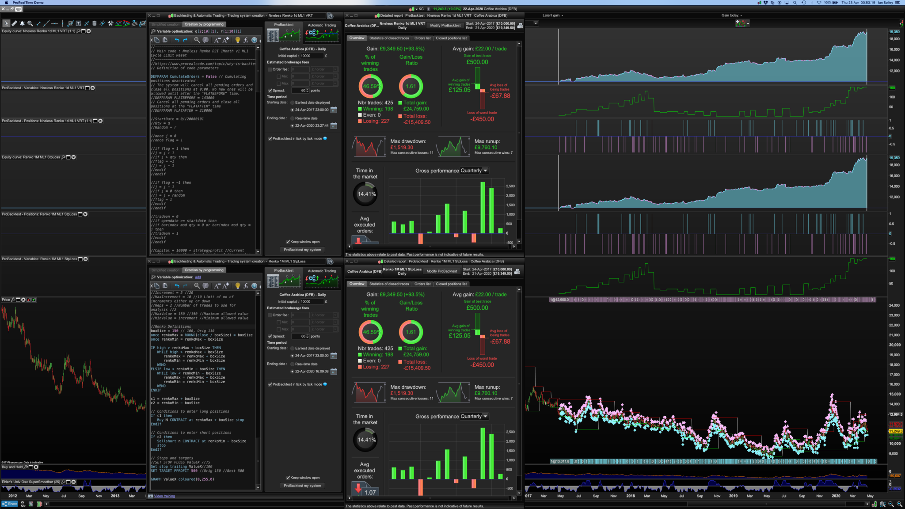Click the alert bell icon in the toolbar
This screenshot has height=509, width=905.
click(x=22, y=23)
